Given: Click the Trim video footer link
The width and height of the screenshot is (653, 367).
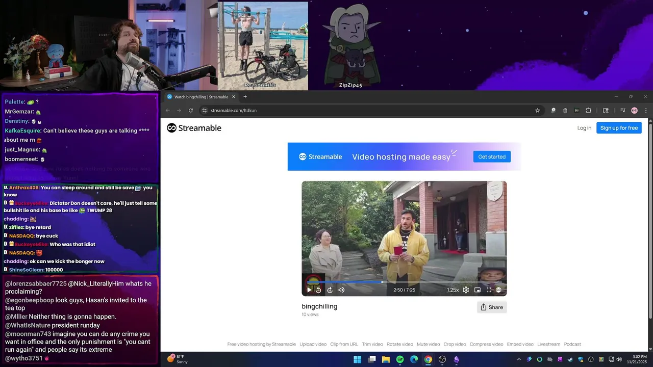Looking at the screenshot, I should click(x=372, y=344).
